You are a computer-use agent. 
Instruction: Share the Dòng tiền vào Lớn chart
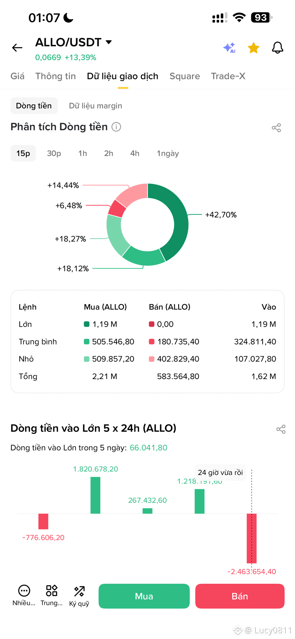(x=281, y=429)
